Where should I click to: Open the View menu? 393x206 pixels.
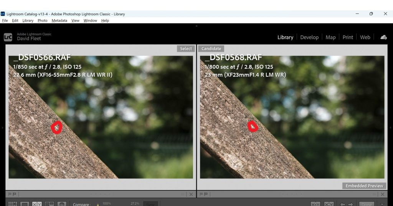pos(75,21)
